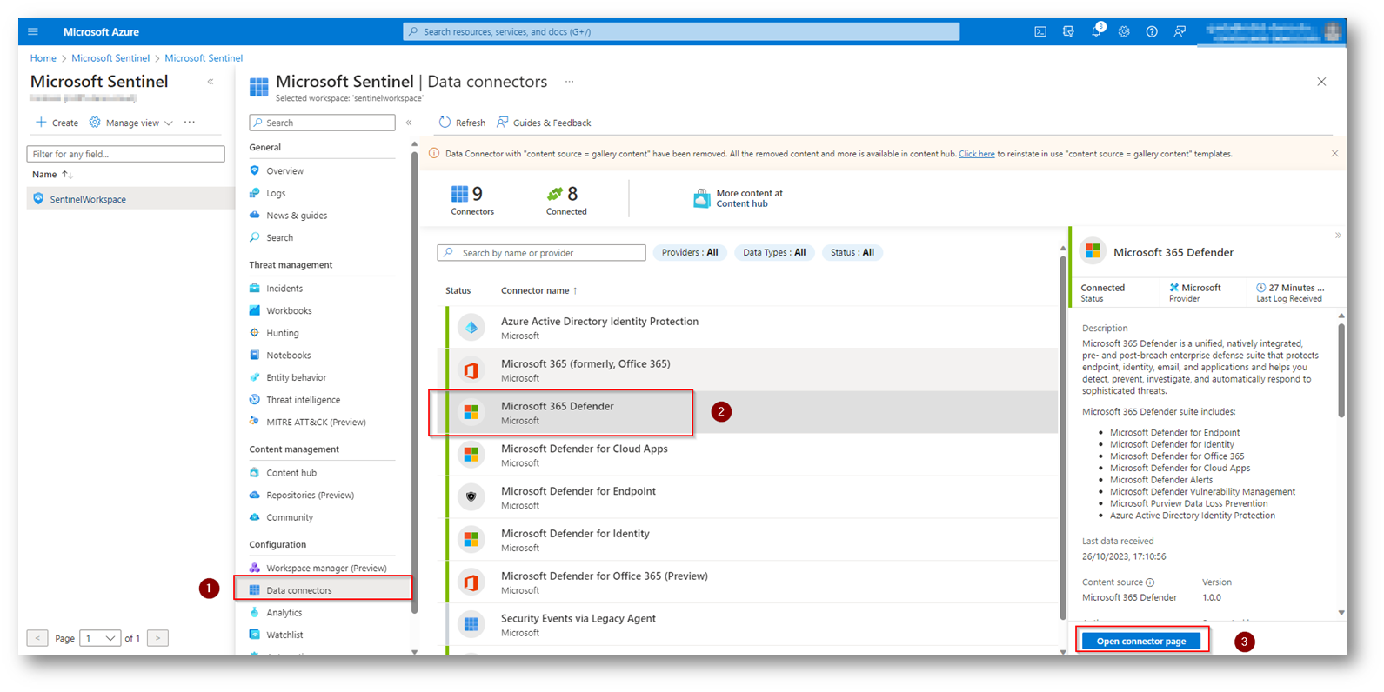Open the Azure portal hamburger menu
The width and height of the screenshot is (1384, 692).
click(33, 31)
